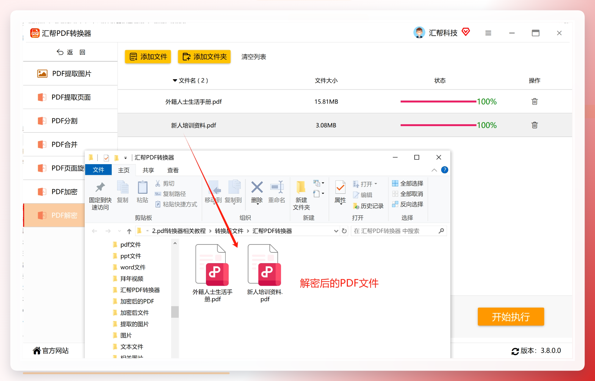This screenshot has width=595, height=381.
Task: Click the red VIP diamond icon
Action: tap(466, 32)
